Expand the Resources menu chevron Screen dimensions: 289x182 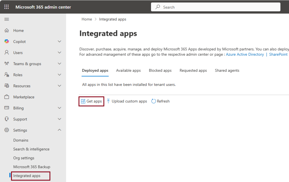(x=59, y=86)
